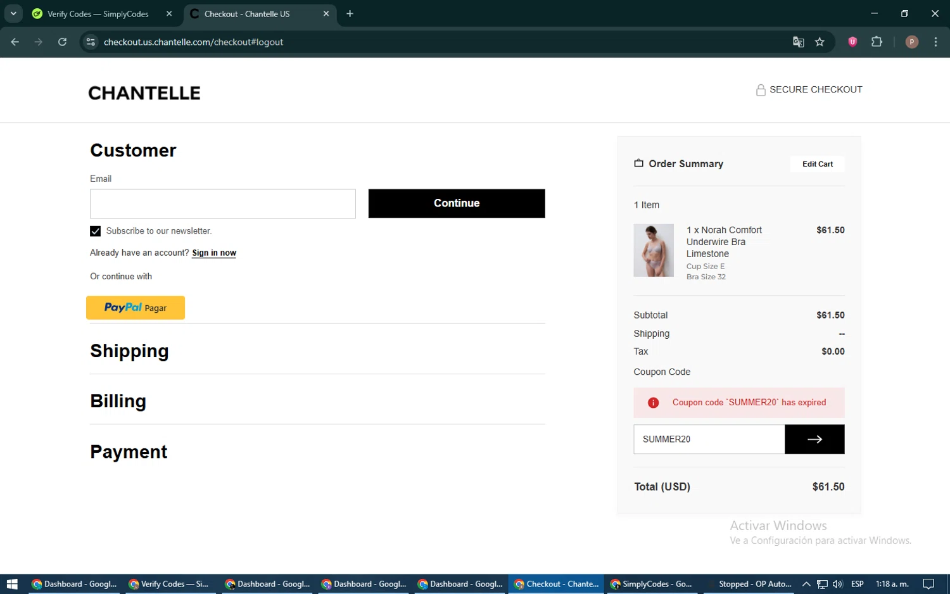Image resolution: width=950 pixels, height=594 pixels.
Task: Open the notification center icon
Action: (928, 584)
